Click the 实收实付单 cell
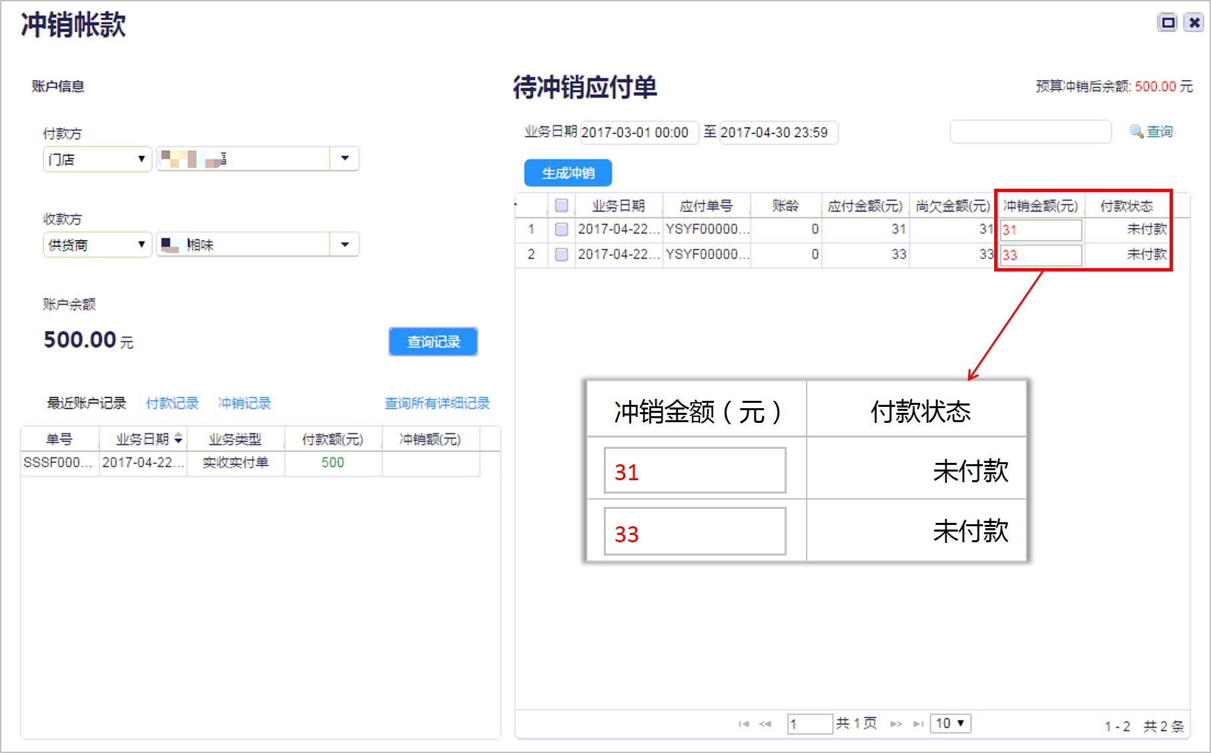Screen dimensions: 1211x753 coord(235,462)
